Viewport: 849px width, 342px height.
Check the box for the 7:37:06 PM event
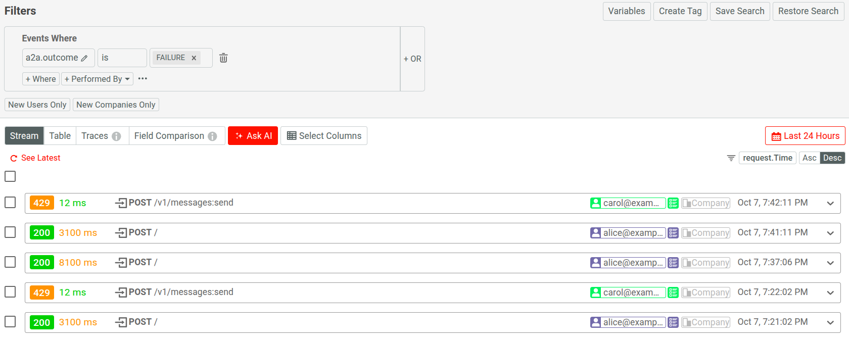(10, 262)
